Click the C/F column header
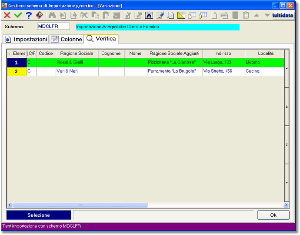The width and height of the screenshot is (300, 235). pyautogui.click(x=32, y=54)
